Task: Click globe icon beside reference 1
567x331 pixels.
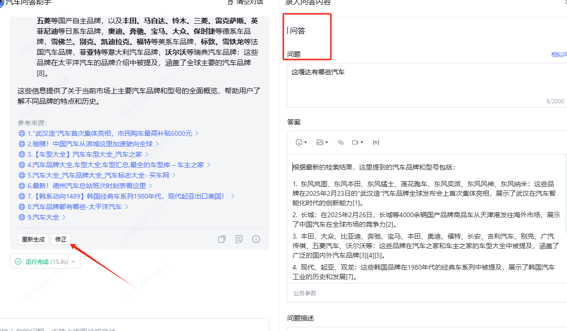Action: (x=22, y=133)
